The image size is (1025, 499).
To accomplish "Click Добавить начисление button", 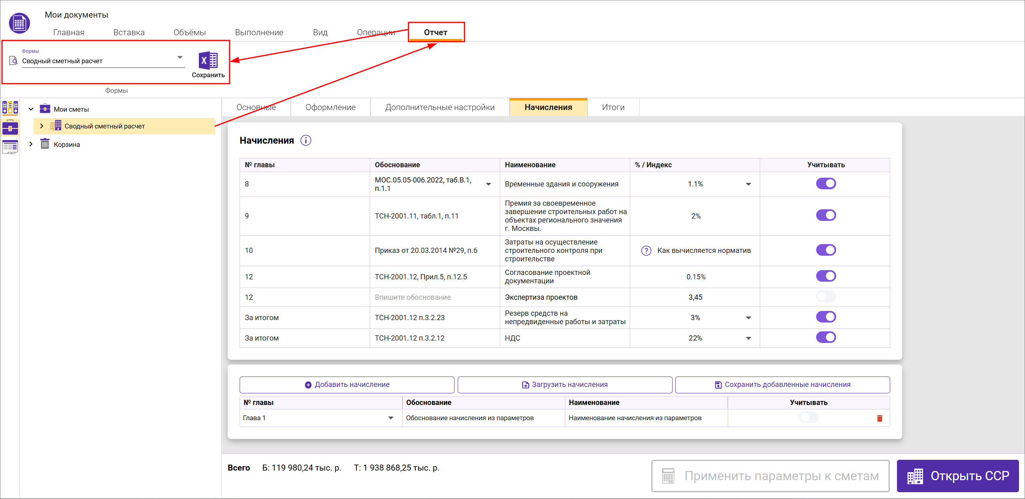I will 347,385.
